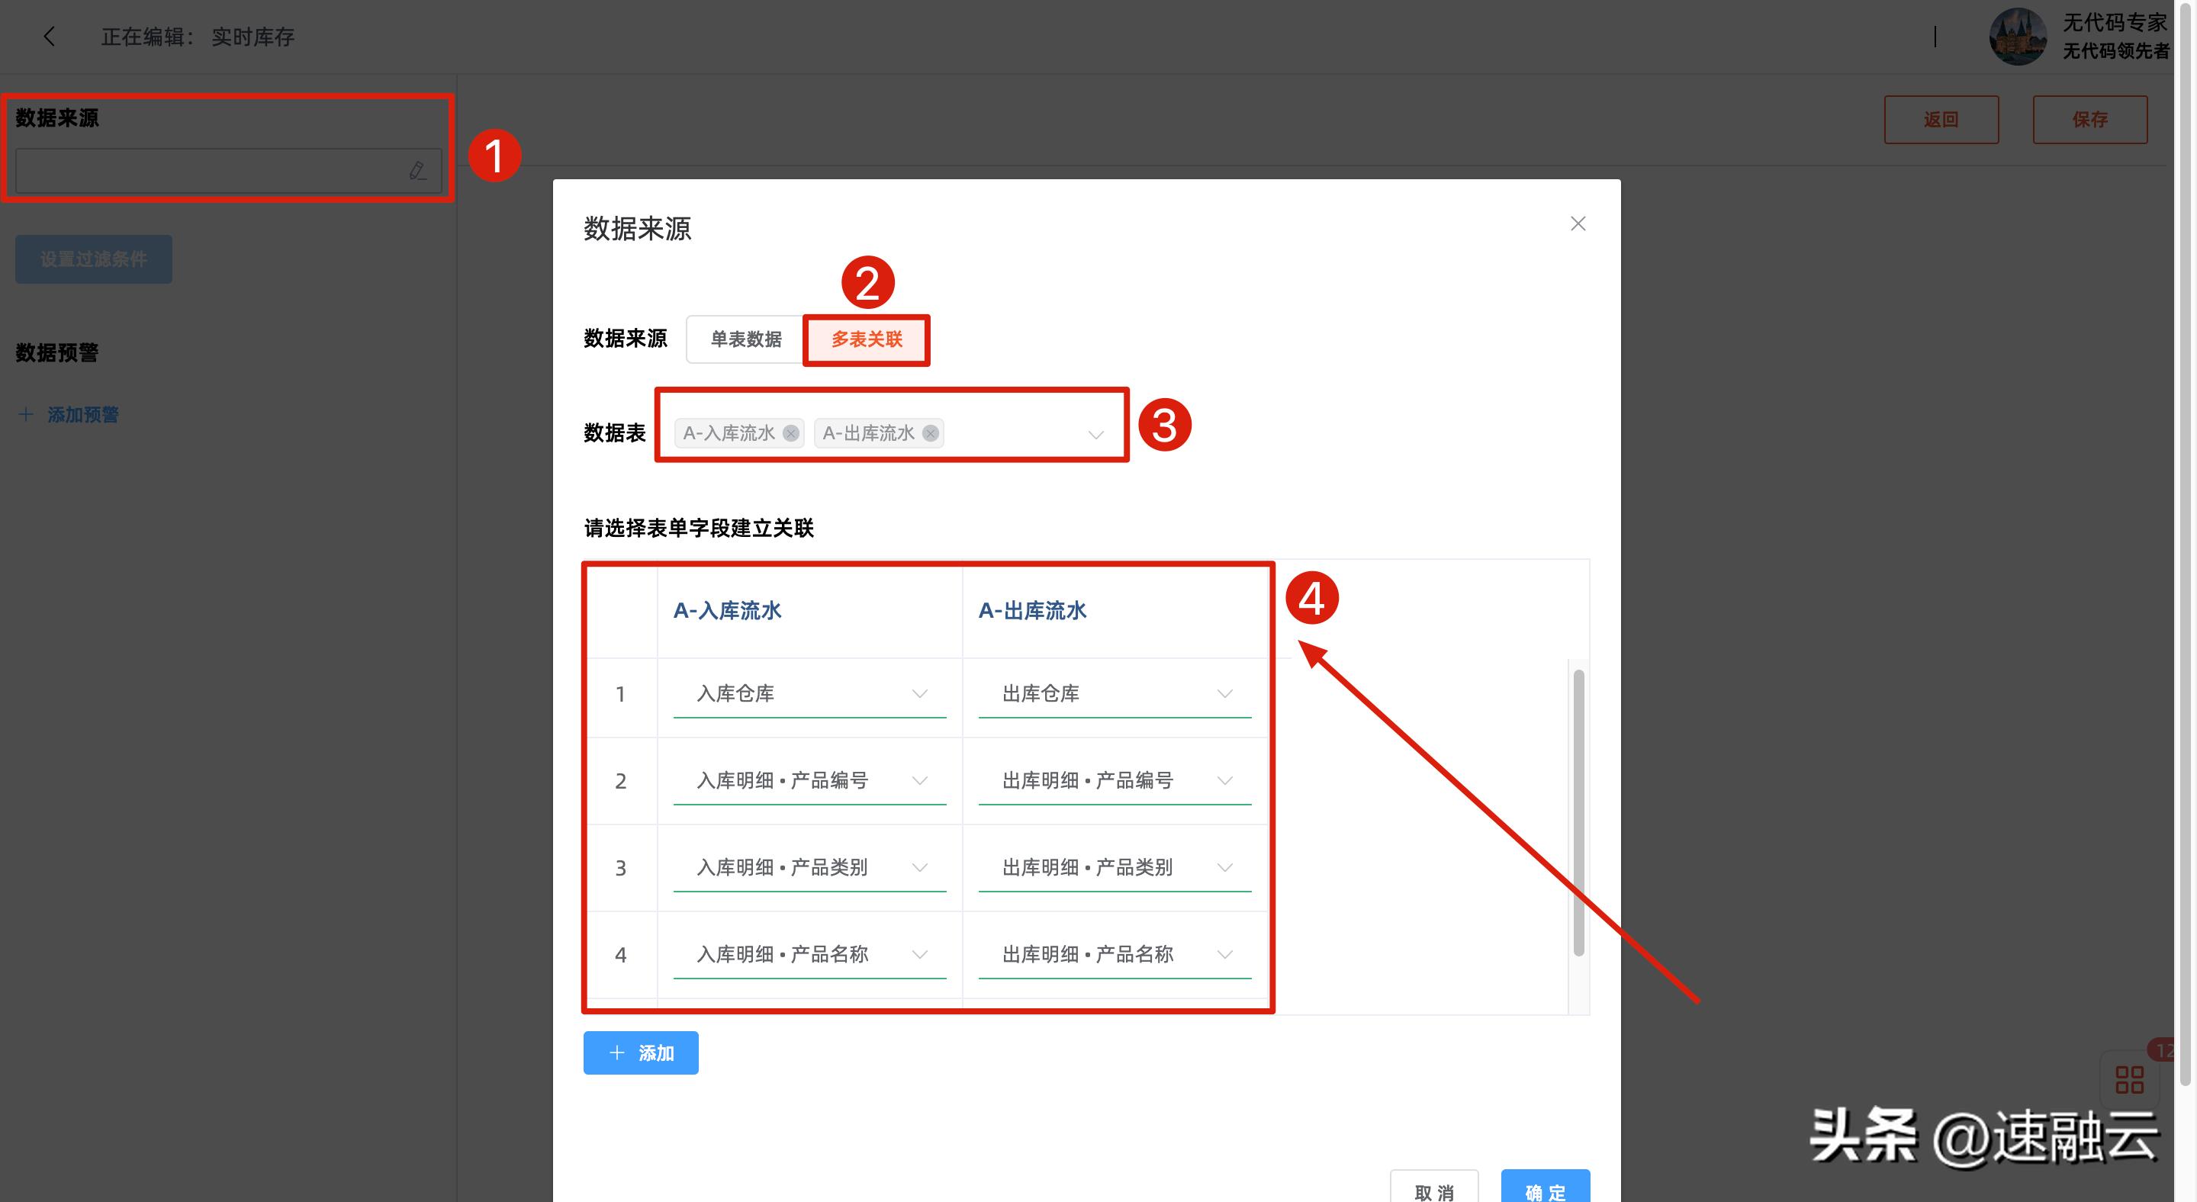Click the plus icon beside 添加预警
2197x1202 pixels.
pyautogui.click(x=24, y=414)
